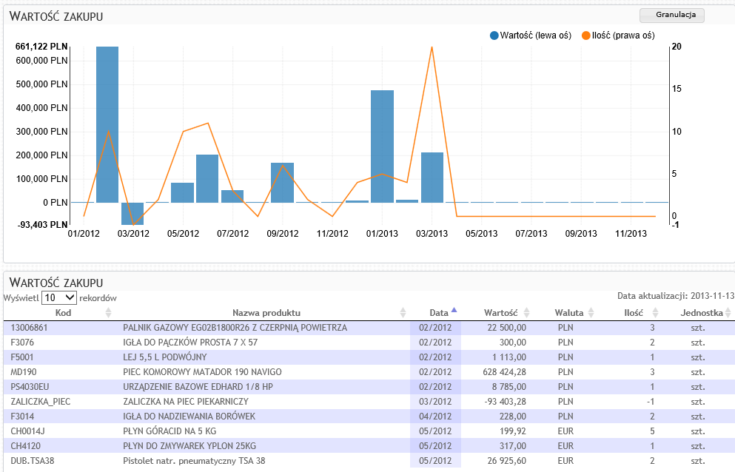Select product code ZALICZKA_PIEC
This screenshot has width=735, height=472.
click(41, 402)
